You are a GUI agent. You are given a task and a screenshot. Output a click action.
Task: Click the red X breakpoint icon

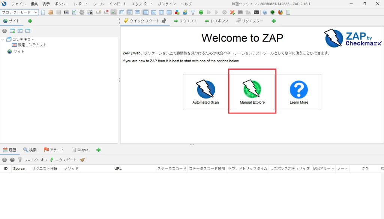click(232, 12)
